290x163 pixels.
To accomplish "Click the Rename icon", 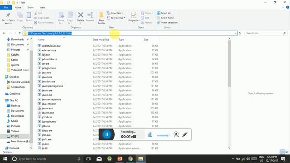I will tap(90, 15).
